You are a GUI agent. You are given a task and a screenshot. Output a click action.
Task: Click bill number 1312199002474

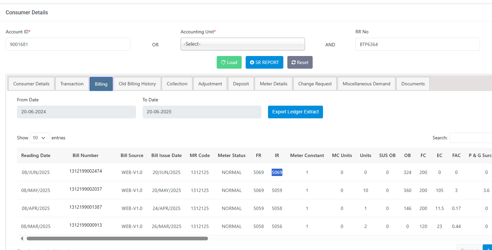[x=86, y=171]
